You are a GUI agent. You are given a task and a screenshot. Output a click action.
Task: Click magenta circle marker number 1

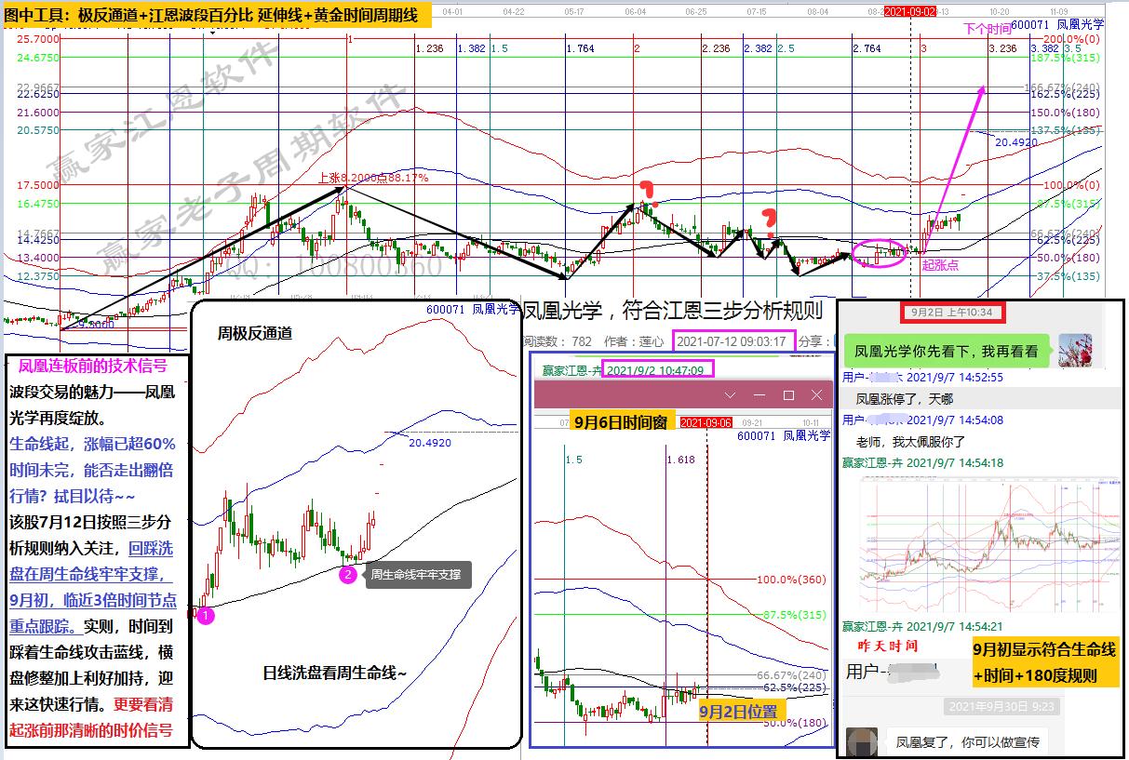coord(207,615)
